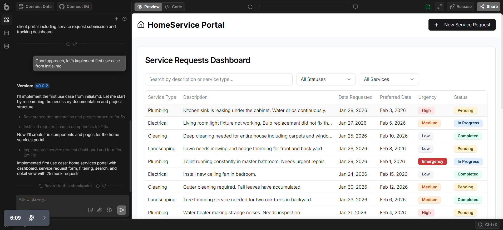
Task: Open chat history clock icon
Action: click(125, 19)
